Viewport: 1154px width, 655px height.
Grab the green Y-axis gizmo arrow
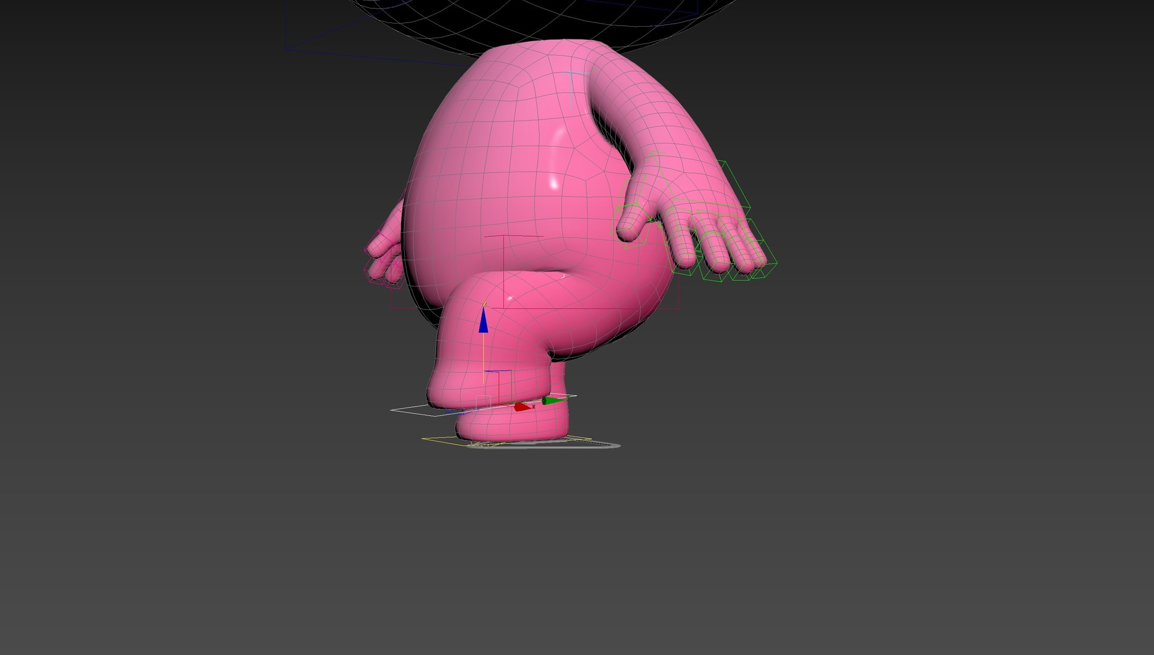point(553,400)
